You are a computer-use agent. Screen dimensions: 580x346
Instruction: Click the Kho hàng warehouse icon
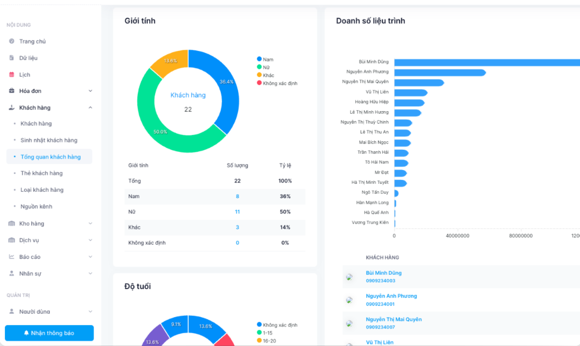coord(12,223)
